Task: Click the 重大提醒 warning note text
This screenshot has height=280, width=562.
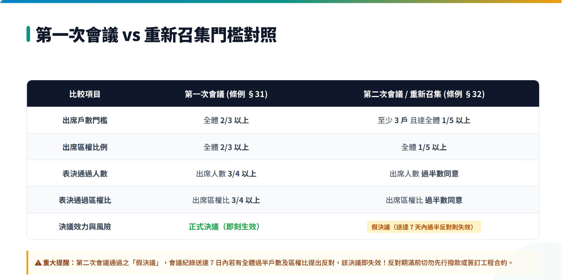Action: coord(278,263)
